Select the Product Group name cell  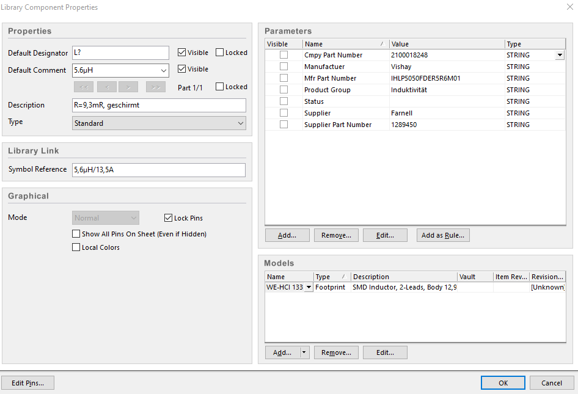(346, 90)
